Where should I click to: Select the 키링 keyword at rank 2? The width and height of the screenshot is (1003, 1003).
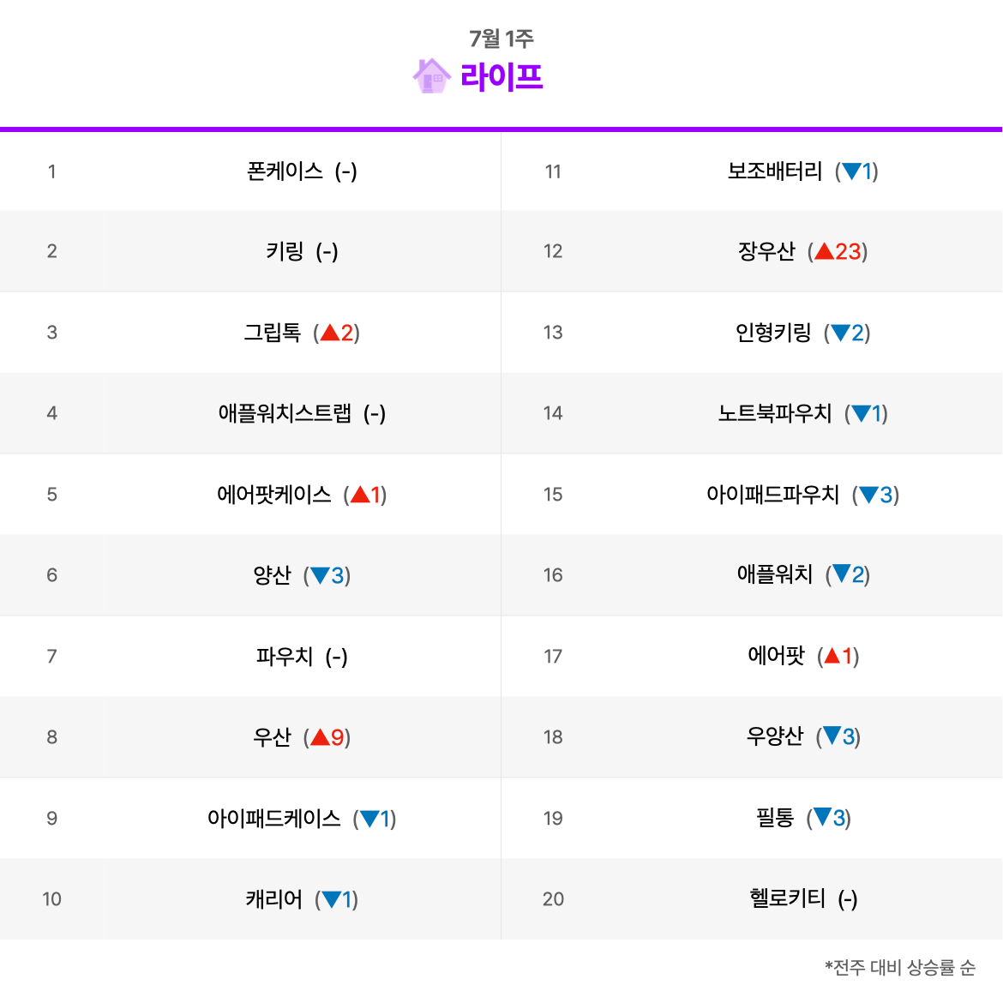[285, 250]
